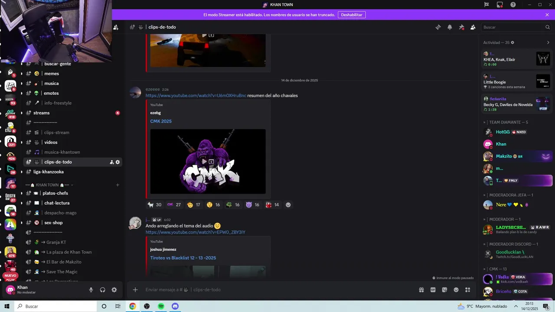The image size is (555, 312).
Task: Click Deshabilitar to disable Streamer mode
Action: pyautogui.click(x=352, y=15)
